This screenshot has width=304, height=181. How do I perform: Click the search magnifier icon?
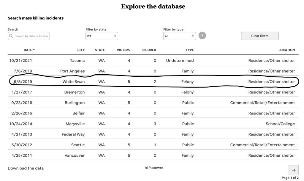tap(11, 36)
